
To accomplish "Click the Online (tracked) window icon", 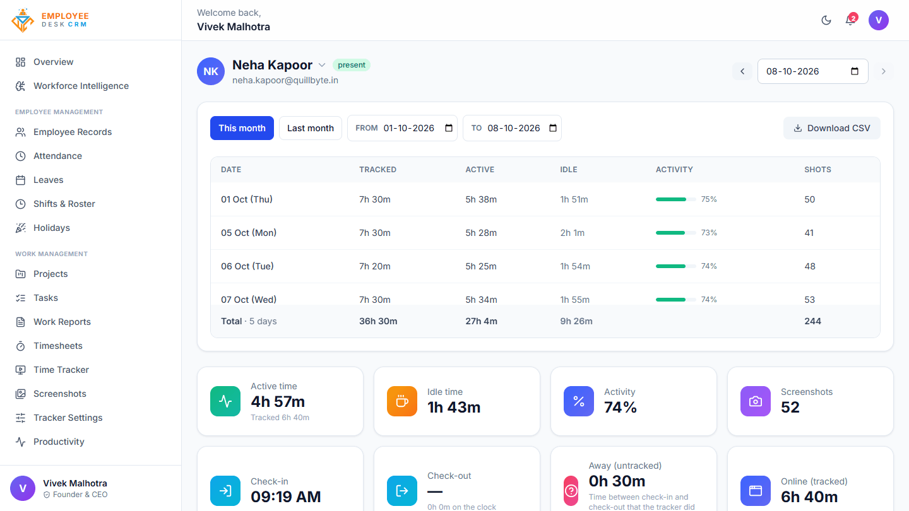I will pyautogui.click(x=756, y=491).
